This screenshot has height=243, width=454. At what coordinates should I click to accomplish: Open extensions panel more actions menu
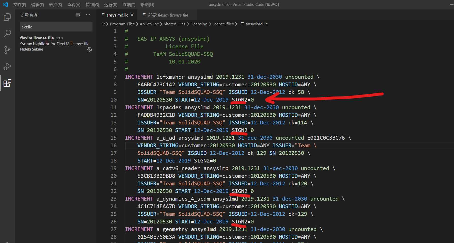click(x=88, y=15)
